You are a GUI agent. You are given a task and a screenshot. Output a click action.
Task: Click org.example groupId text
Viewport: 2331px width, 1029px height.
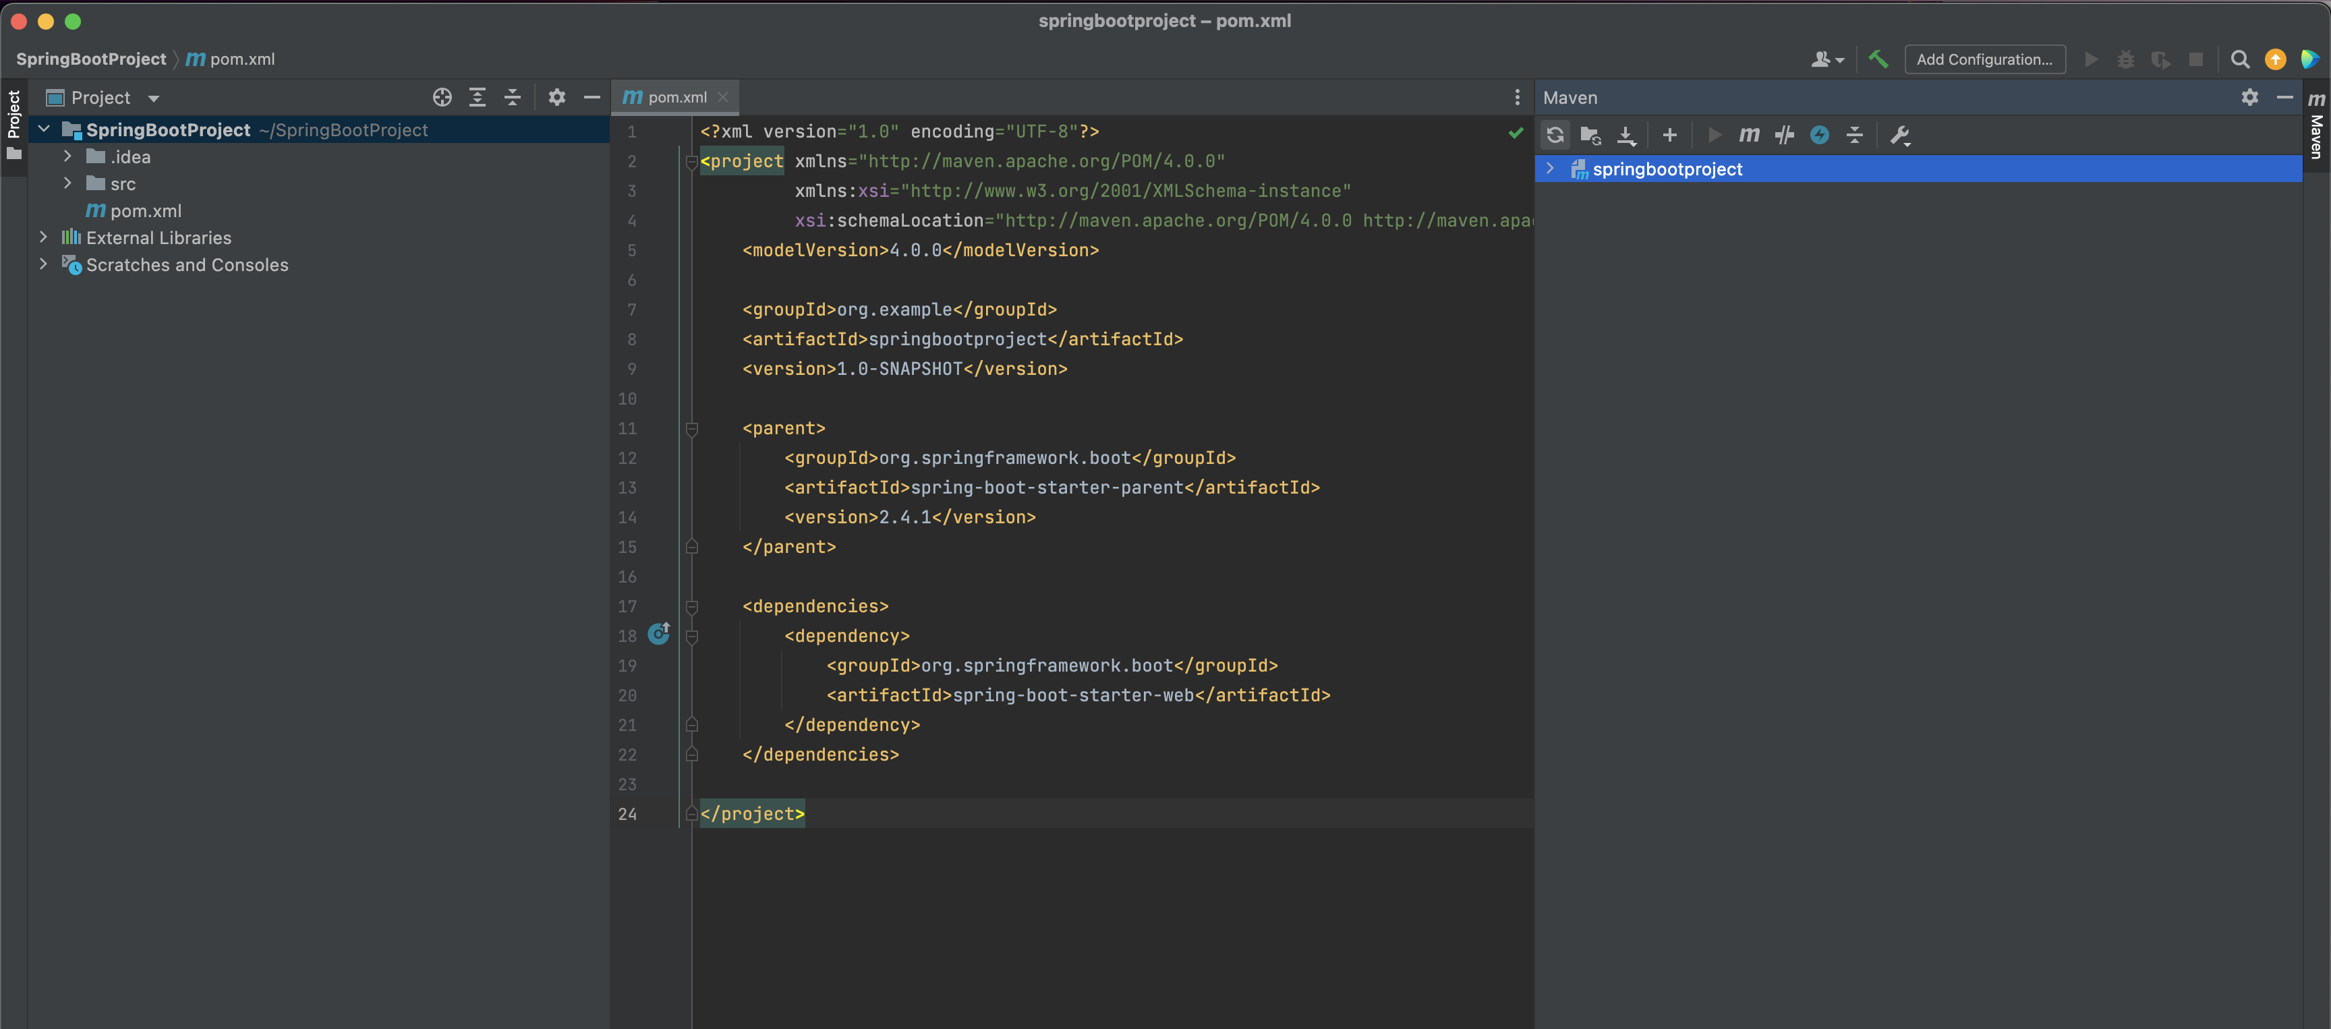point(894,310)
